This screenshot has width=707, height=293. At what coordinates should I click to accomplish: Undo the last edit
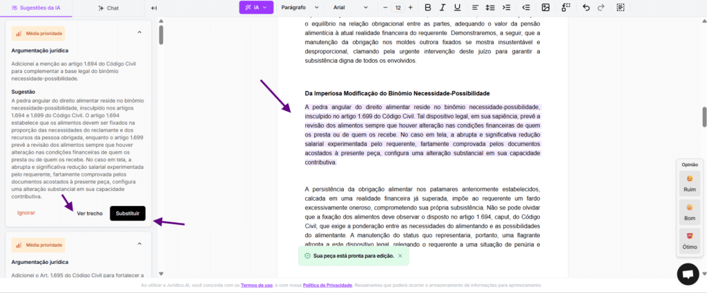(586, 8)
